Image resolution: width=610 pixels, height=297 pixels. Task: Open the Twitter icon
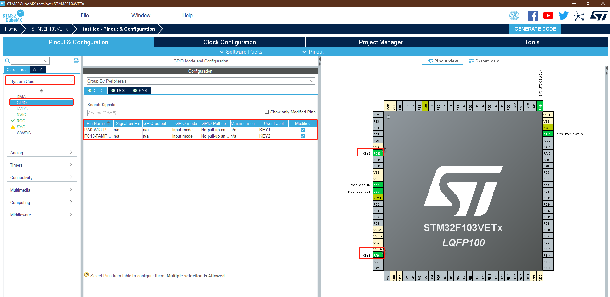[x=563, y=15]
